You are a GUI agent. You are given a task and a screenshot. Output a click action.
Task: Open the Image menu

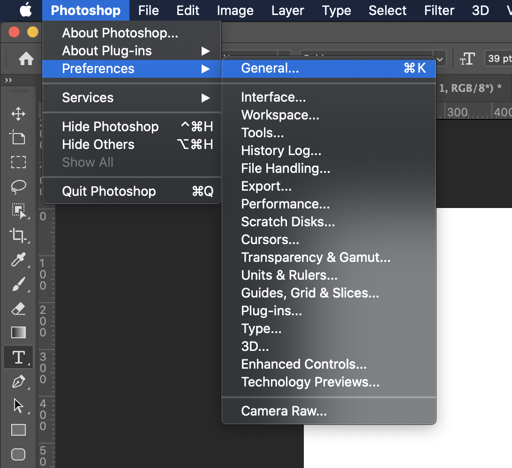point(235,10)
